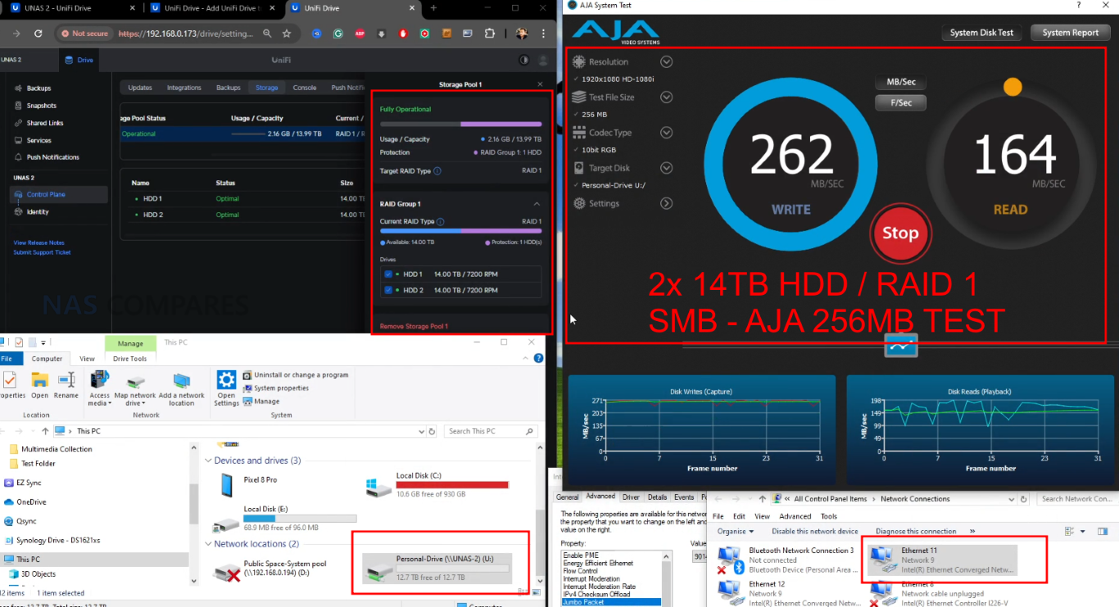This screenshot has width=1119, height=607.
Task: Collapse Network locations group
Action: pyautogui.click(x=208, y=544)
